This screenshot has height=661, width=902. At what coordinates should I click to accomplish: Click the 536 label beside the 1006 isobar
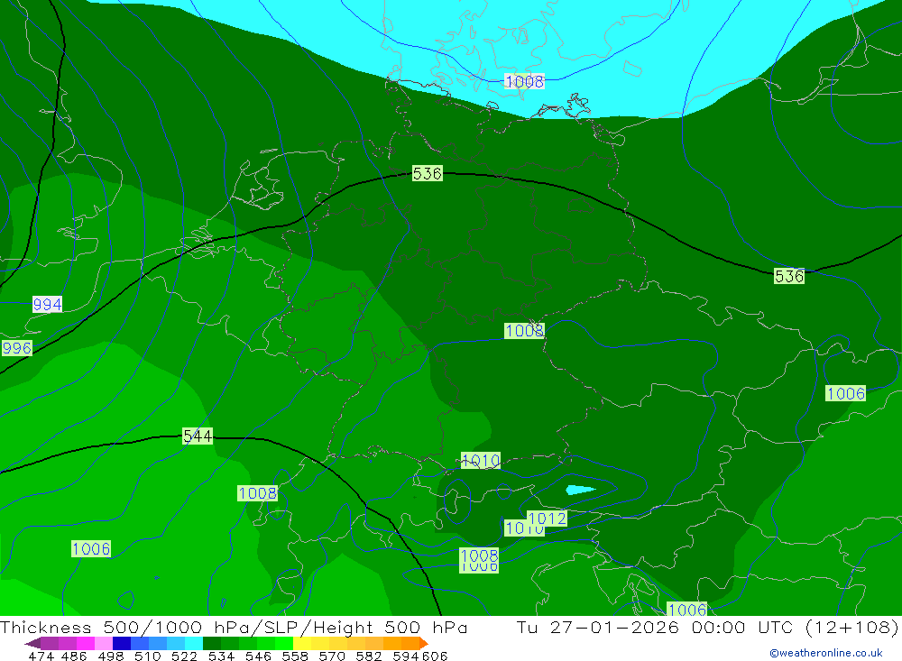(x=788, y=276)
